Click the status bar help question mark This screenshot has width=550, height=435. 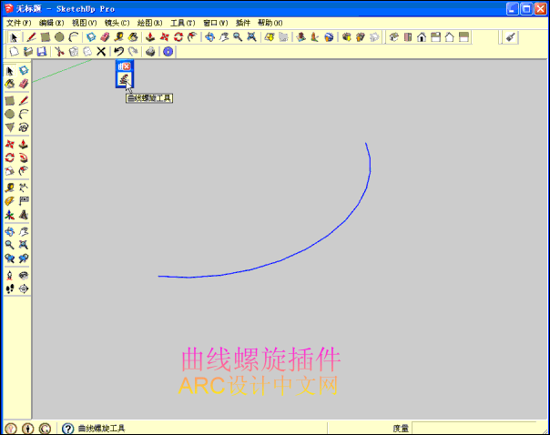pyautogui.click(x=67, y=428)
